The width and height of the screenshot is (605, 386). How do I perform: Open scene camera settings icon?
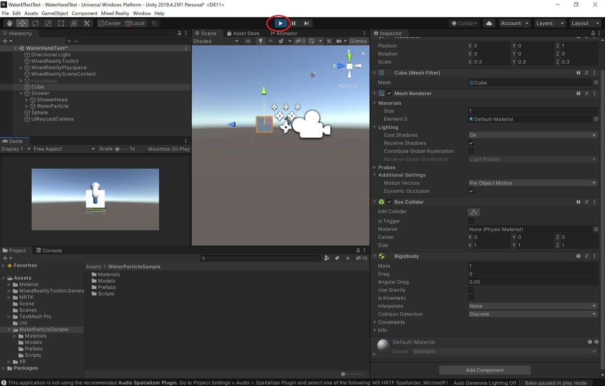pyautogui.click(x=340, y=41)
